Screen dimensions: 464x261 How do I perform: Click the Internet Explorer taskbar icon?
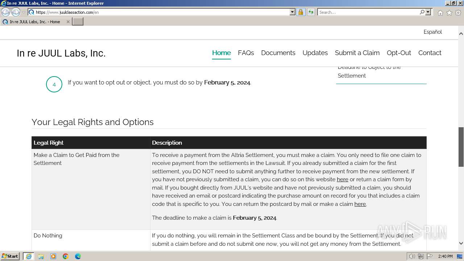coord(29,256)
